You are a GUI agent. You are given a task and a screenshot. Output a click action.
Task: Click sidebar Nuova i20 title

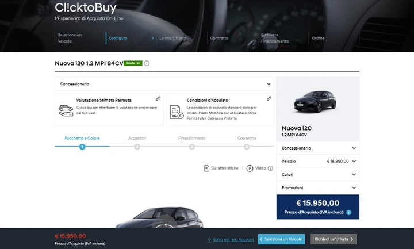tap(297, 128)
